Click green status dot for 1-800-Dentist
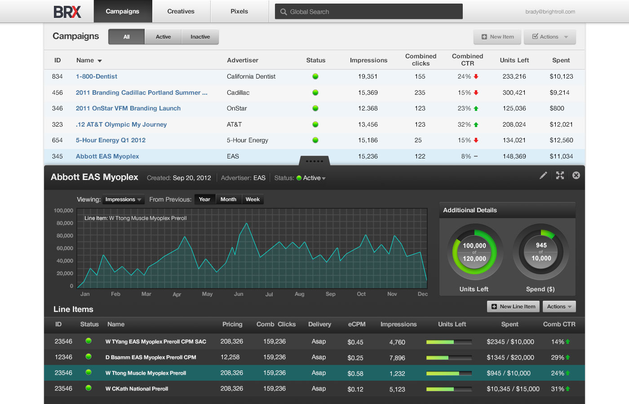Screen dimensions: 629x404 315,76
